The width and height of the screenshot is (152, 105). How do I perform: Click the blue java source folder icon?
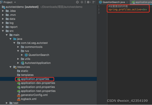[15, 39]
